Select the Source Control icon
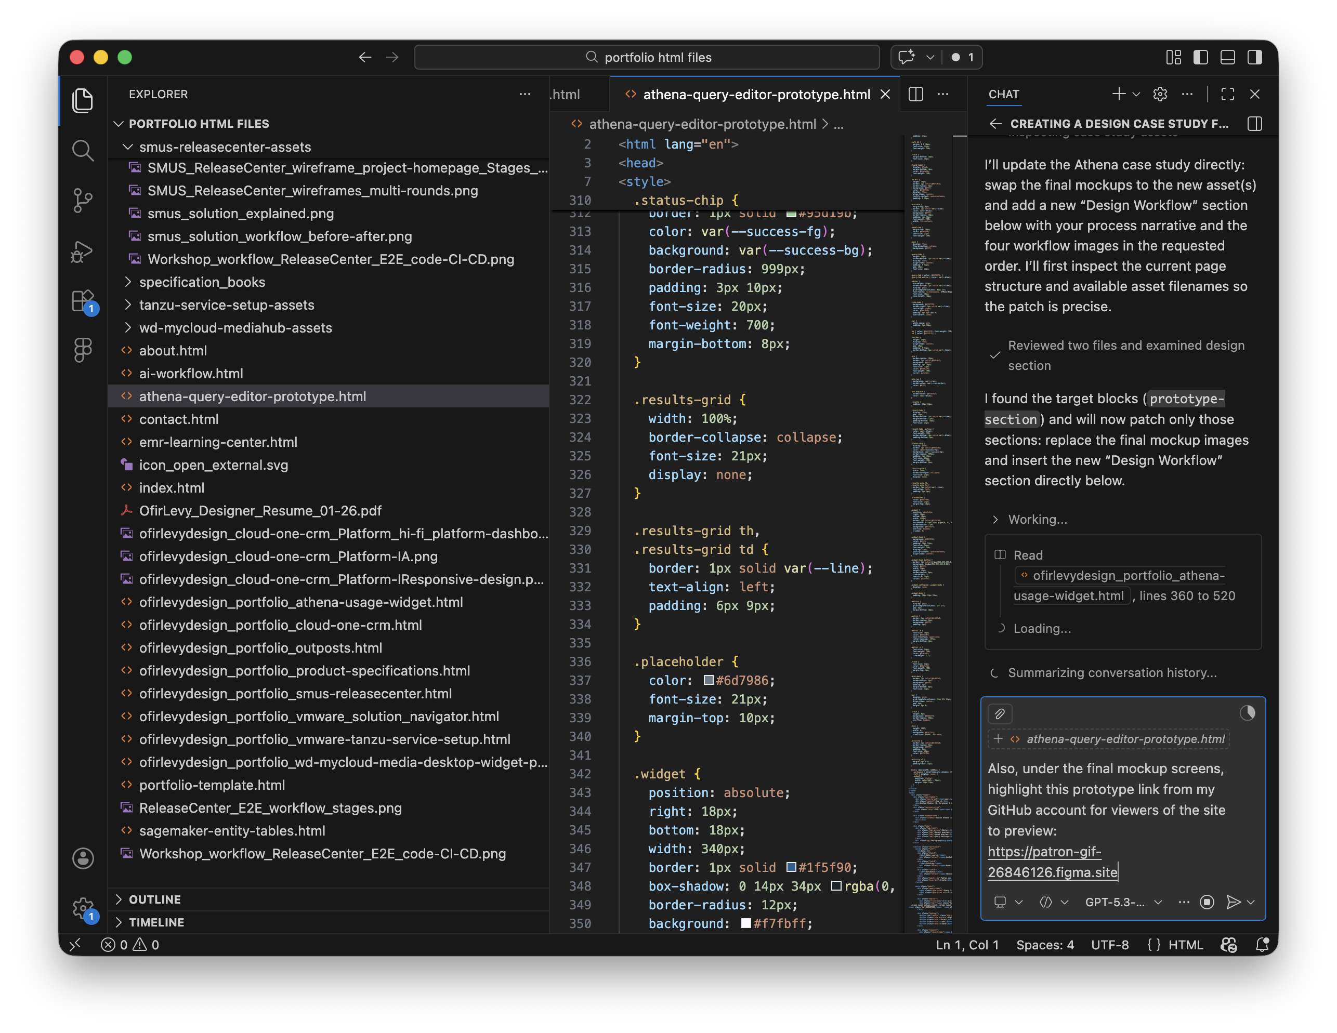 coord(83,200)
